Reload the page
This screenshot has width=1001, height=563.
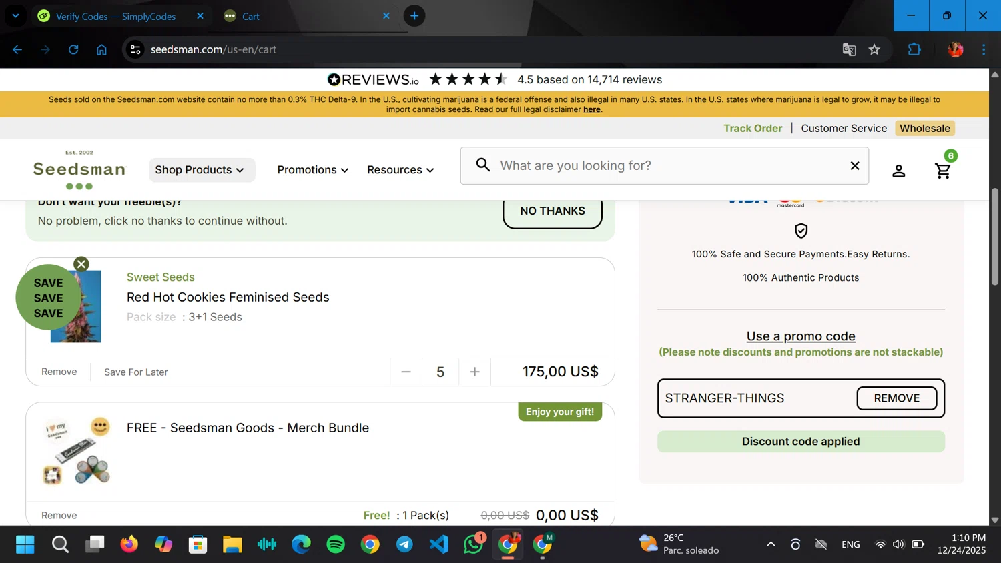pyautogui.click(x=73, y=49)
